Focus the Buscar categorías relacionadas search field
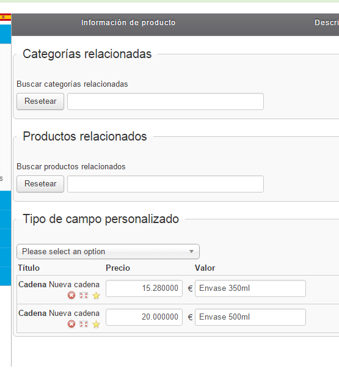The height and width of the screenshot is (374, 339). pos(166,101)
